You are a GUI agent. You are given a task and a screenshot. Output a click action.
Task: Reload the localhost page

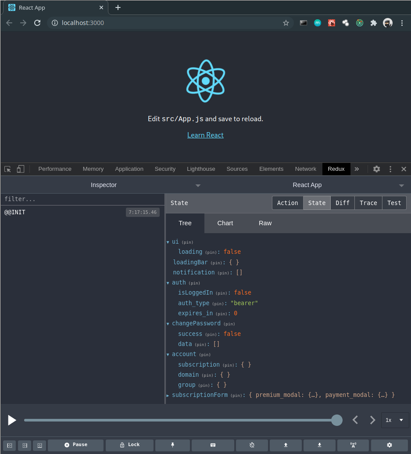(x=37, y=23)
